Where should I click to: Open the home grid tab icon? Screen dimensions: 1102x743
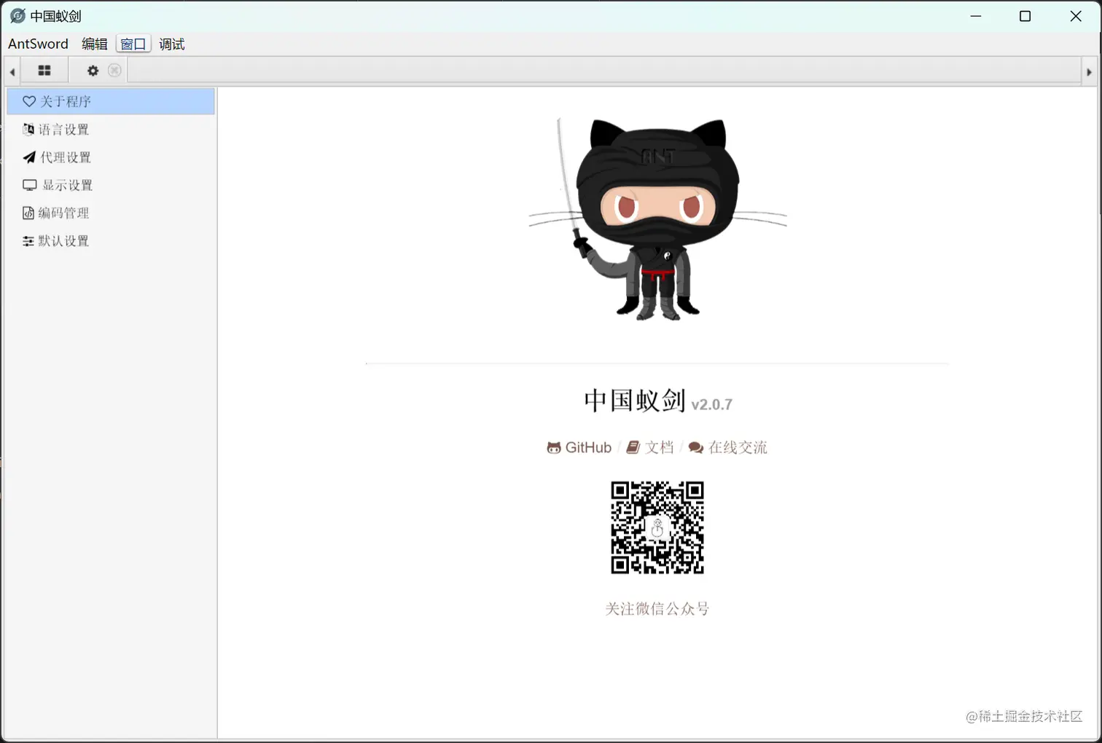[44, 71]
